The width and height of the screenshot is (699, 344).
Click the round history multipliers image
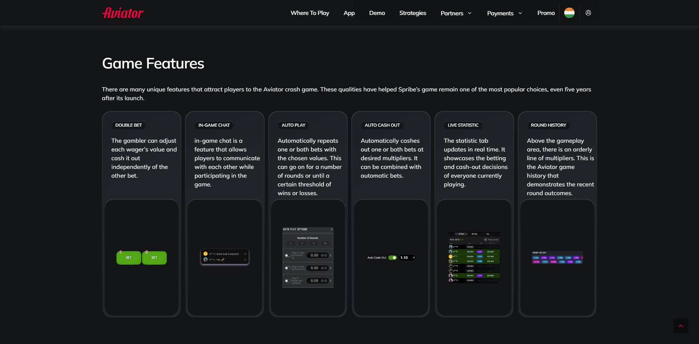(x=557, y=257)
